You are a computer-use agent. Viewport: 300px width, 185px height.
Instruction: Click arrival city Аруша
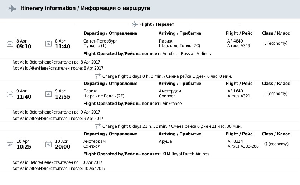click(165, 141)
